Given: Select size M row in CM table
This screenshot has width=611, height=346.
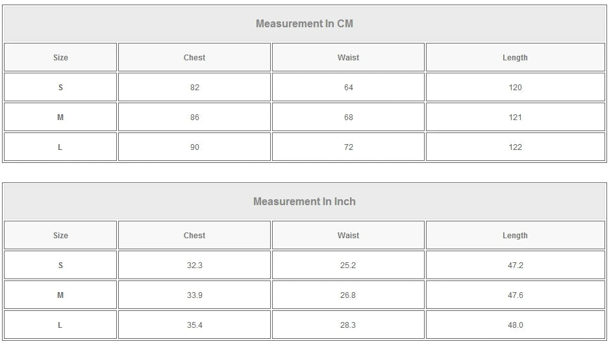Looking at the screenshot, I should click(x=60, y=117).
